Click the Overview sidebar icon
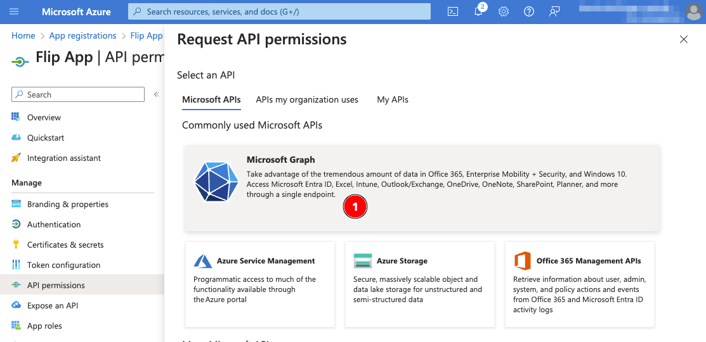Screen dimensions: 706x342 16,117
